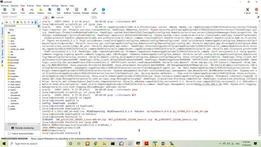Click the SFTP download icon
The image size is (261, 147).
(x=10, y=22)
